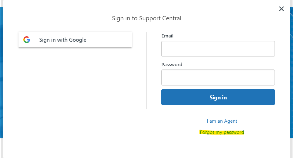This screenshot has height=158, width=293.
Task: Focus the Email input field
Action: click(x=218, y=49)
